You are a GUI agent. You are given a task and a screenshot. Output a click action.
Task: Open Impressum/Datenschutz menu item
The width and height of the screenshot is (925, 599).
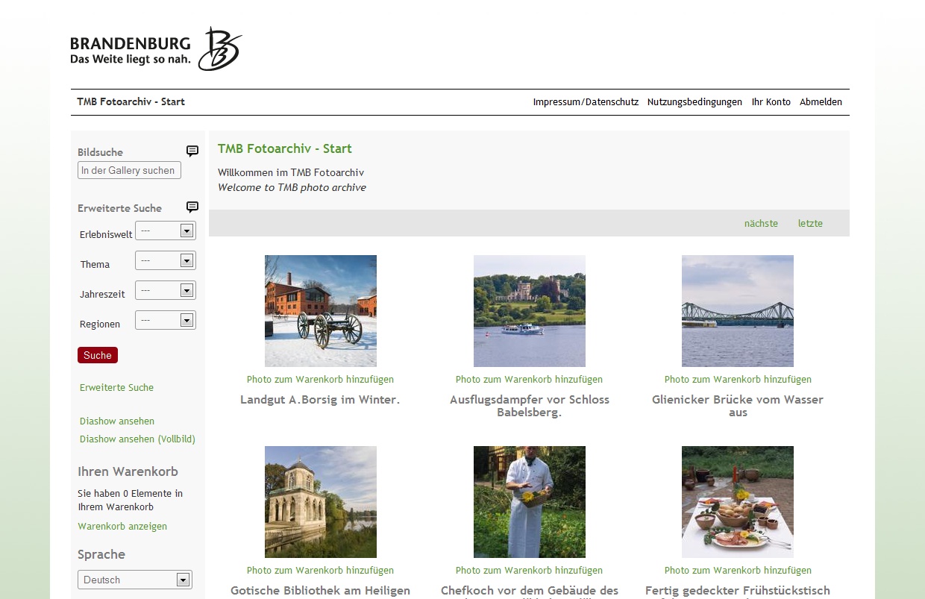coord(586,102)
